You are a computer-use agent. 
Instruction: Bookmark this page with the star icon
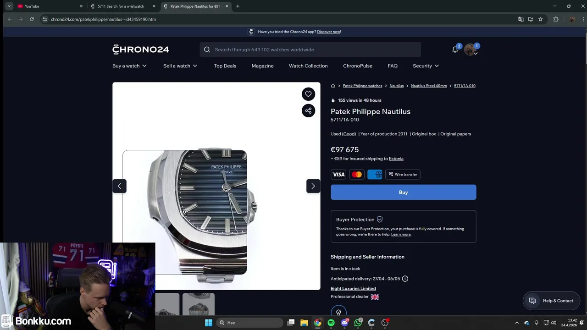point(541,19)
